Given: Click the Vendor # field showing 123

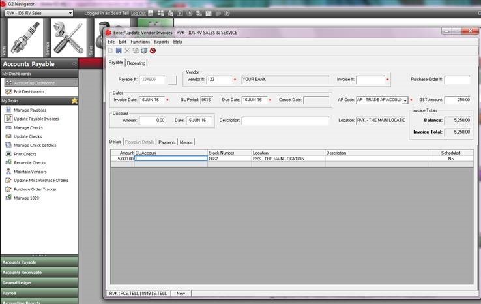Looking at the screenshot, I should (x=220, y=80).
